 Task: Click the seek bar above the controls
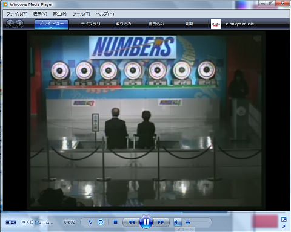pos(145,213)
